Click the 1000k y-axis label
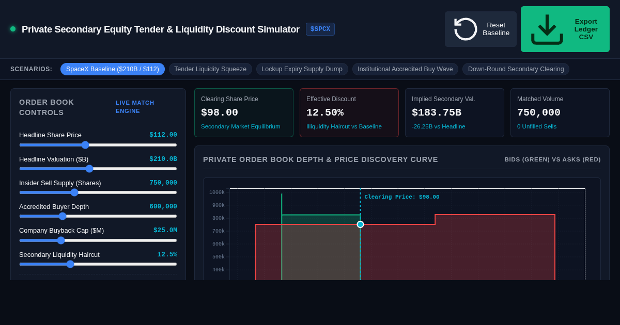This screenshot has width=620, height=325. (x=217, y=192)
